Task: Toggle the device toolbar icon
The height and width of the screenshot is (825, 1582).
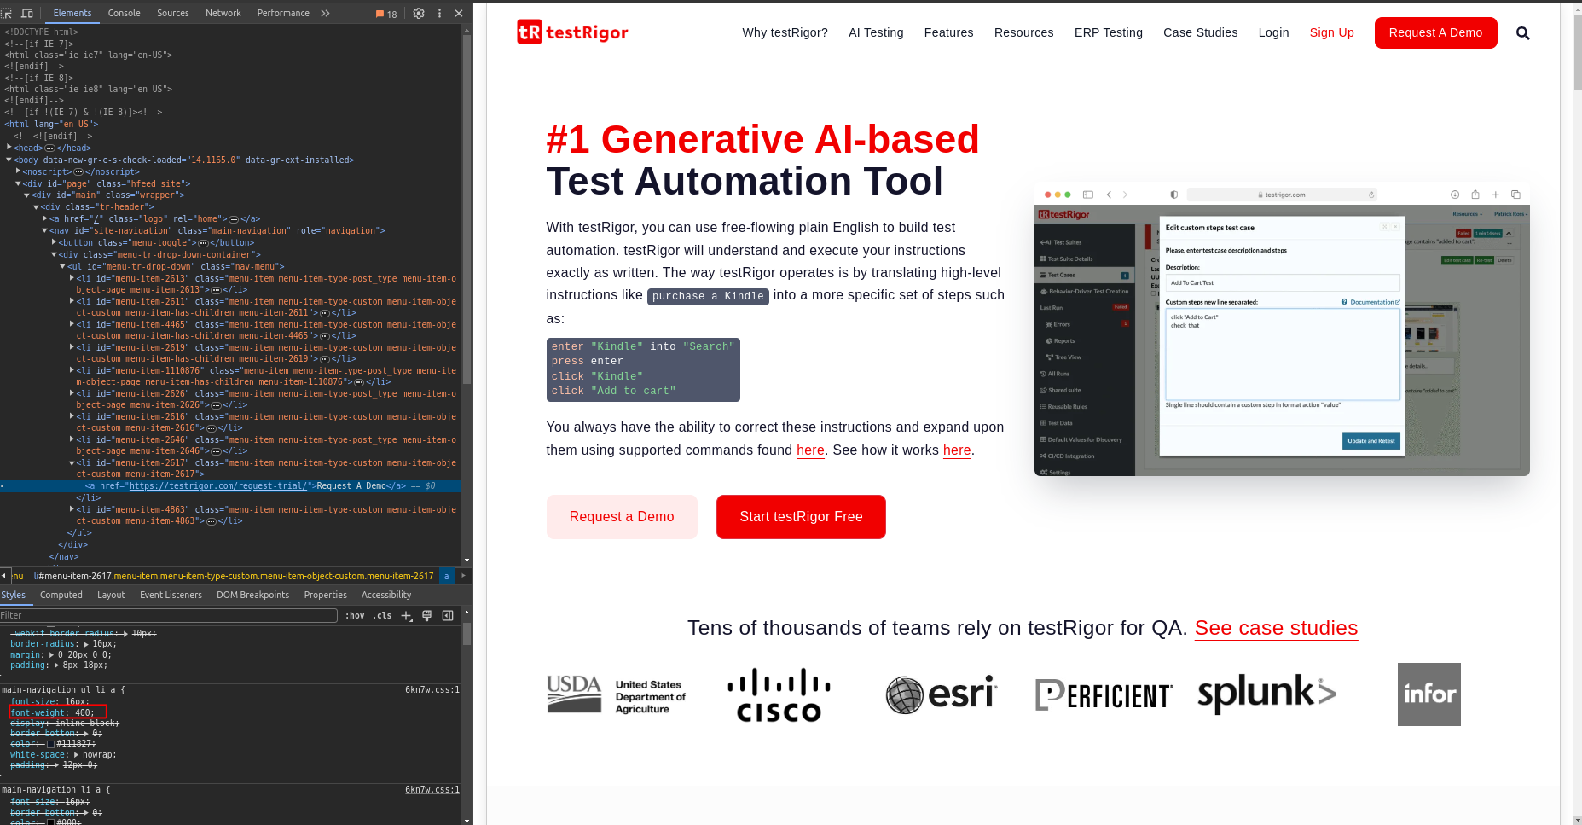Action: 27,13
